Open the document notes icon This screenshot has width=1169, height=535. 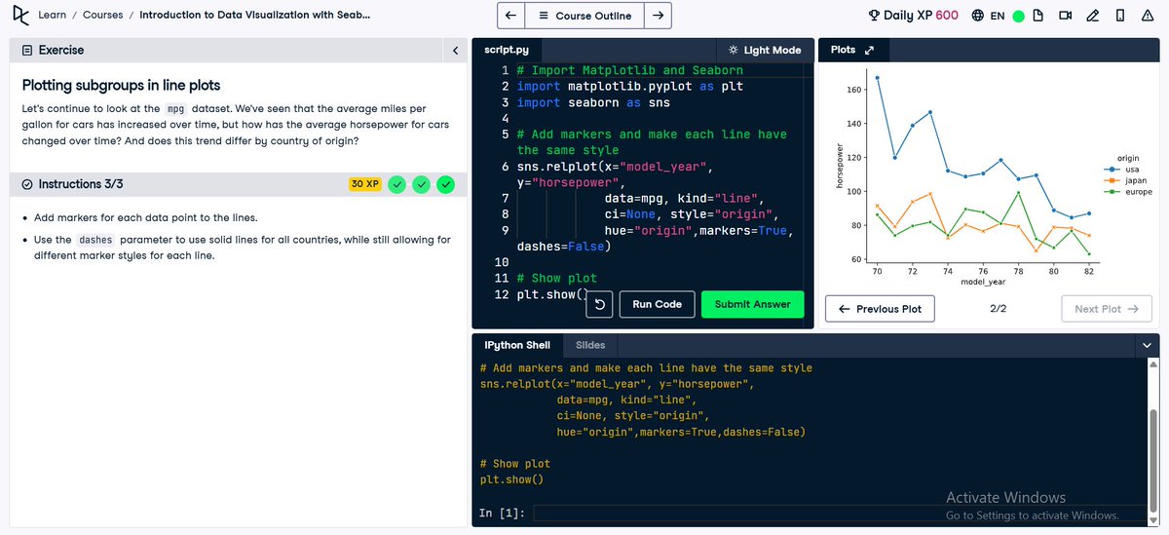tap(1038, 16)
